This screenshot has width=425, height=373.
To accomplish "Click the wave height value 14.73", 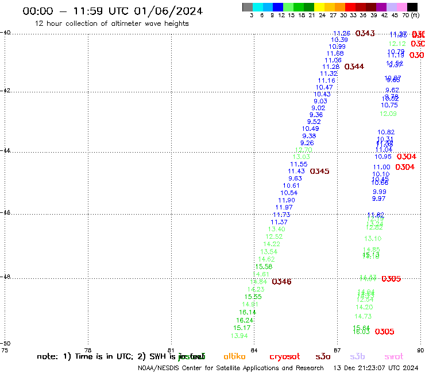I will pos(363,316).
